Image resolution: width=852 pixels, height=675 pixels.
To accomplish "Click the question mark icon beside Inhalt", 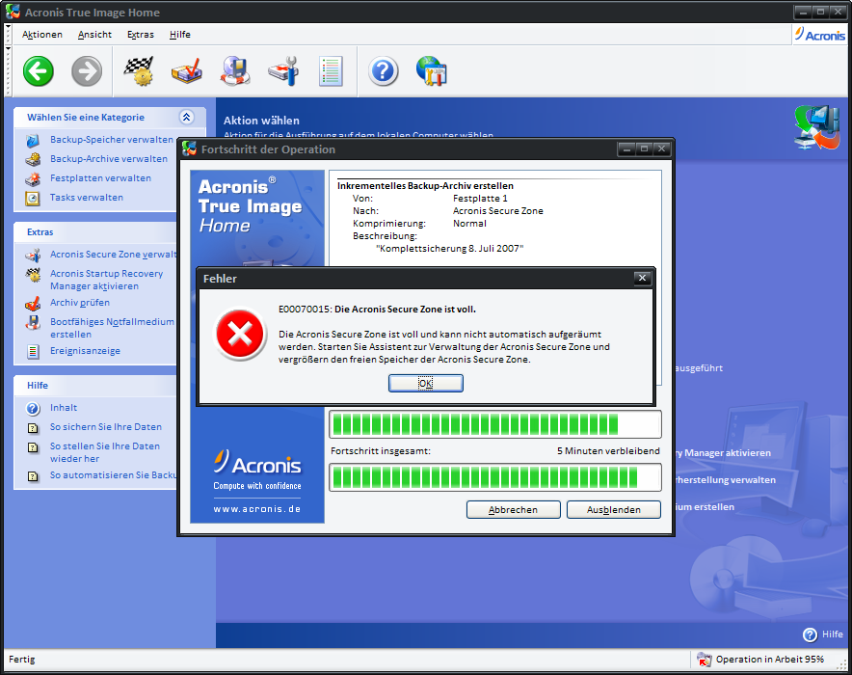I will [33, 408].
